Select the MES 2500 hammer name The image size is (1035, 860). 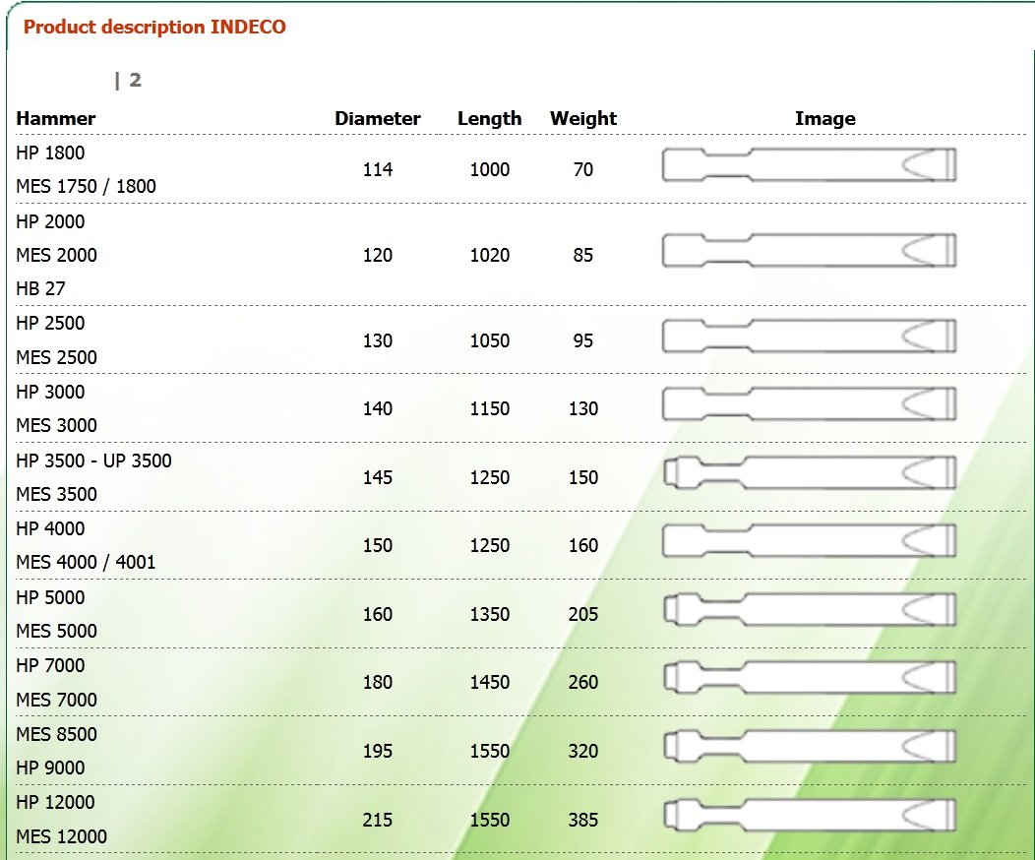(56, 357)
